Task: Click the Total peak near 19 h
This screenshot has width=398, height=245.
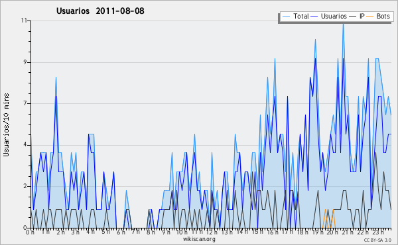Action: 315,40
